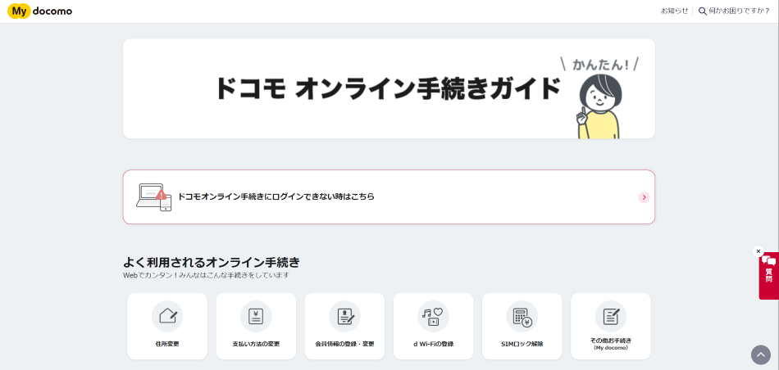Click the laptop warning icon in login banner
Viewport: 779px width, 370px height.
(x=153, y=197)
